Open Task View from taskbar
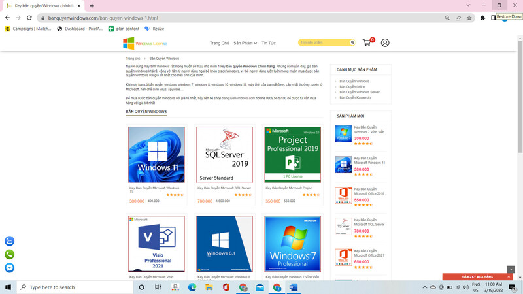Image resolution: width=523 pixels, height=294 pixels. coord(158,287)
